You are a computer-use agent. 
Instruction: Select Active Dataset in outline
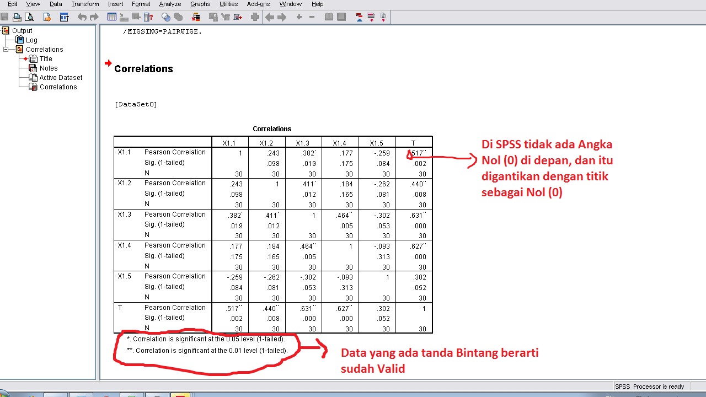[61, 77]
